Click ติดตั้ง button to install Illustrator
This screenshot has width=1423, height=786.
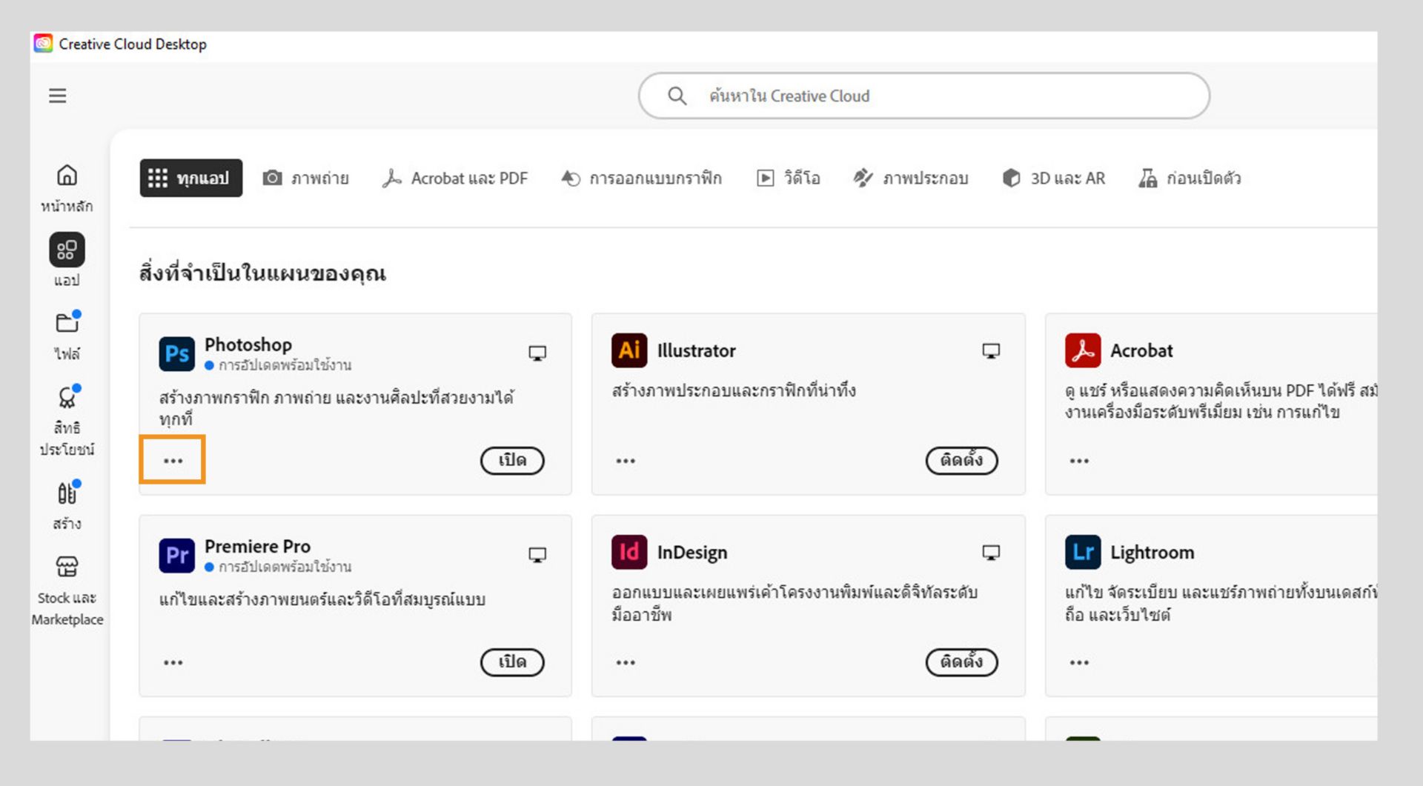tap(961, 461)
